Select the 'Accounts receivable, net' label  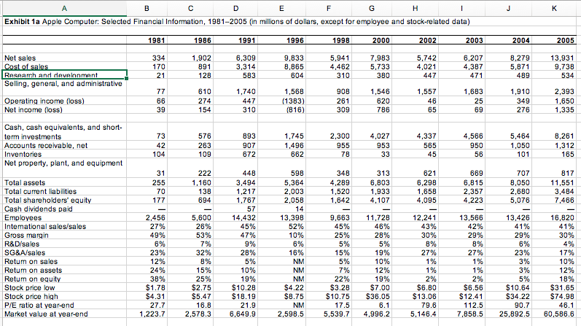pos(46,145)
